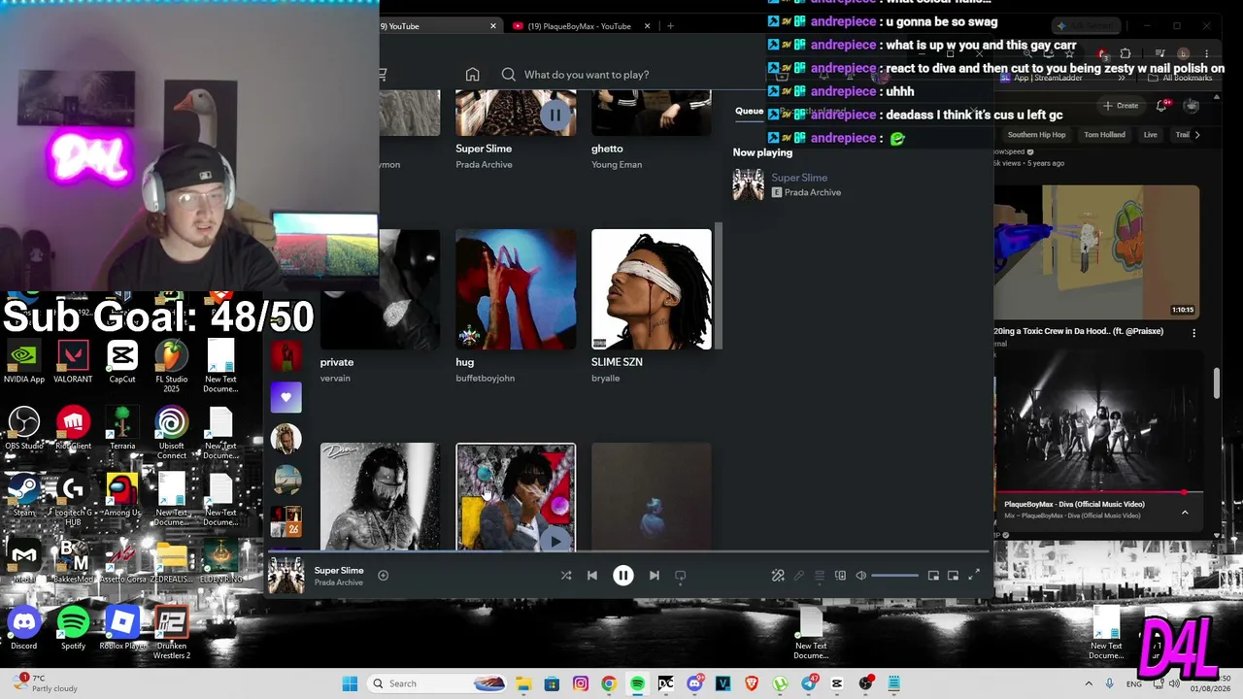Seek on the red YouTube video progress bar

click(x=1097, y=493)
